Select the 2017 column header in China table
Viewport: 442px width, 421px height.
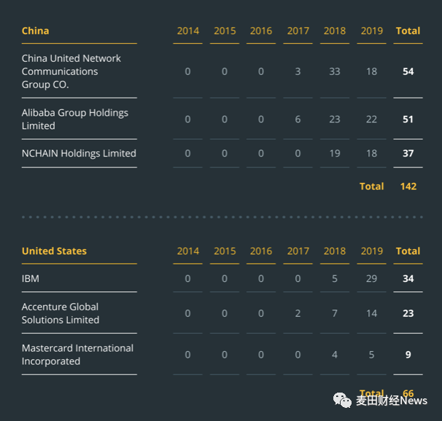coord(298,31)
